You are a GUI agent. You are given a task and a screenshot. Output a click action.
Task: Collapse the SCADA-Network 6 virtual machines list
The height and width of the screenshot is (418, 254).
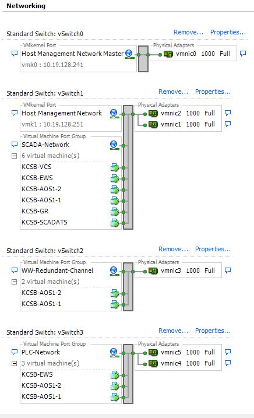tap(15, 156)
